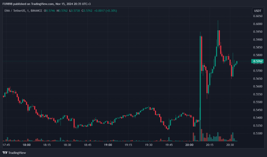The height and width of the screenshot is (157, 267).
Task: Click the 0.5500 price axis label
Action: [x=257, y=102]
